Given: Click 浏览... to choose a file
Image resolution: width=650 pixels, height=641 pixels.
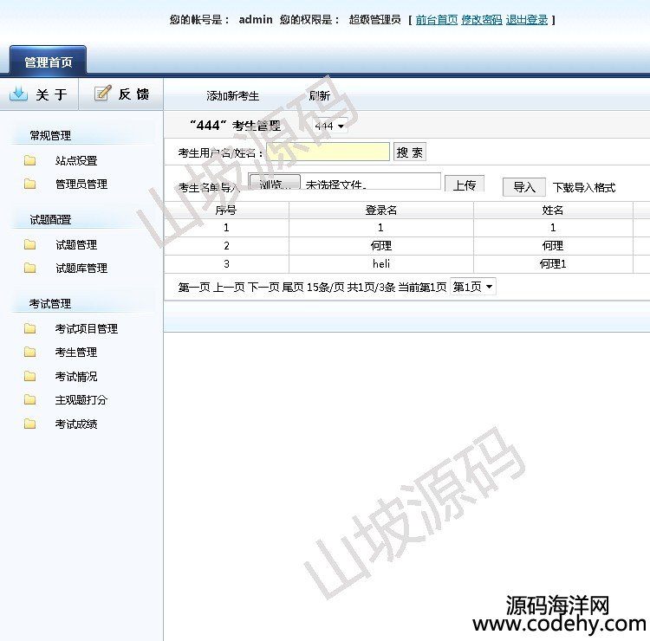Looking at the screenshot, I should [275, 182].
